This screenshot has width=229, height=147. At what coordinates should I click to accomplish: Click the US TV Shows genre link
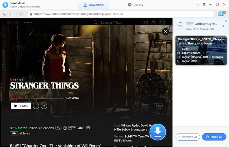point(123,141)
